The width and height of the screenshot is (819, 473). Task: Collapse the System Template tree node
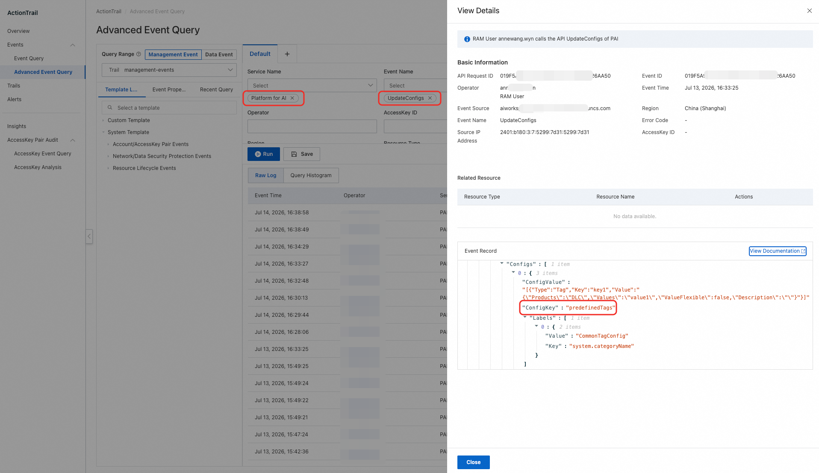point(103,132)
